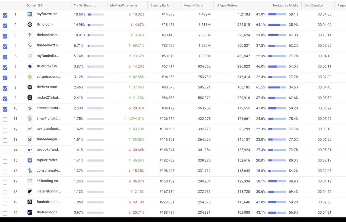Check the checkbox for e8funding row

tap(5, 182)
